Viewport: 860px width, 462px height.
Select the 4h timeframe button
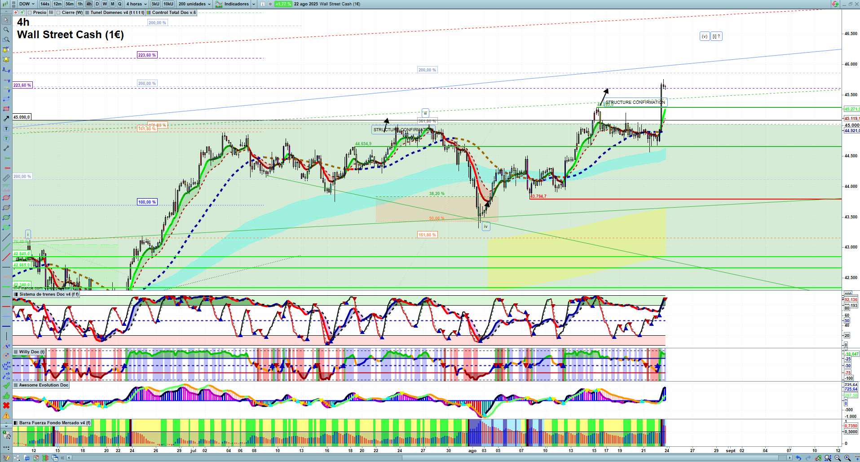click(89, 4)
